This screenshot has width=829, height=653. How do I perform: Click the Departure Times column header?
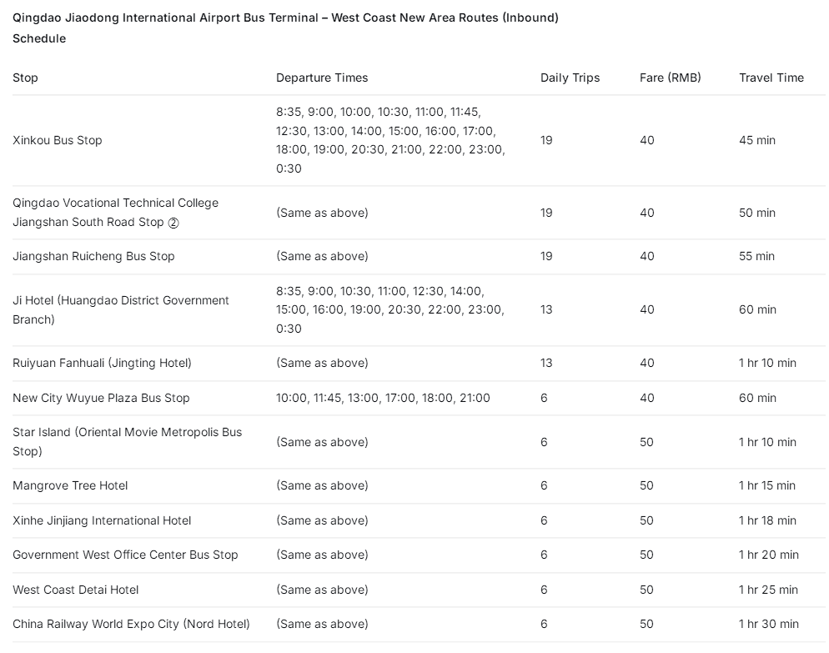[322, 78]
